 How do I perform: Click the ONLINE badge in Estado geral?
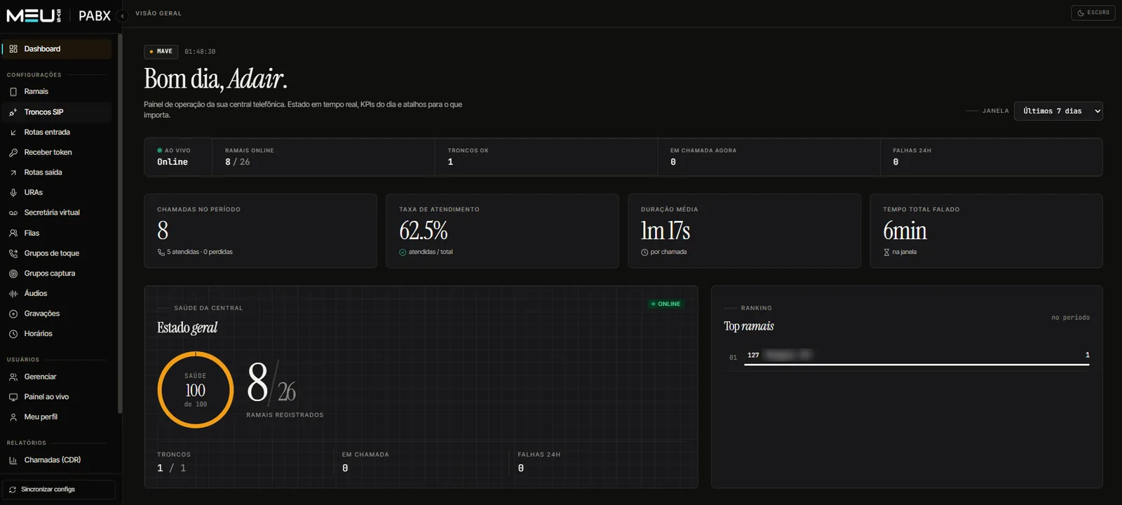(x=665, y=304)
